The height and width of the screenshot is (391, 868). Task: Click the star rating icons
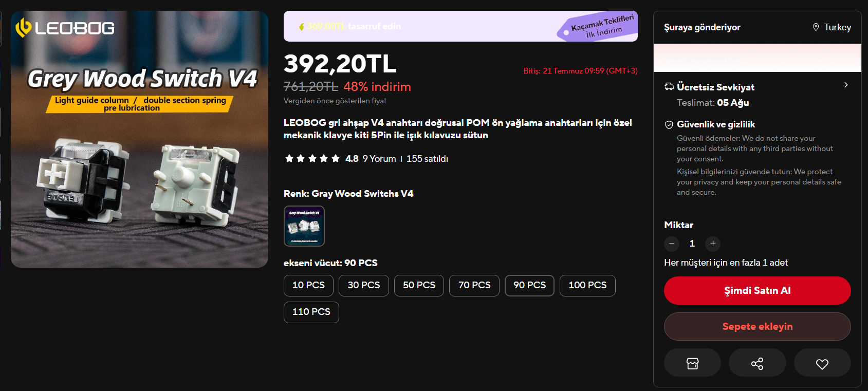pos(312,159)
